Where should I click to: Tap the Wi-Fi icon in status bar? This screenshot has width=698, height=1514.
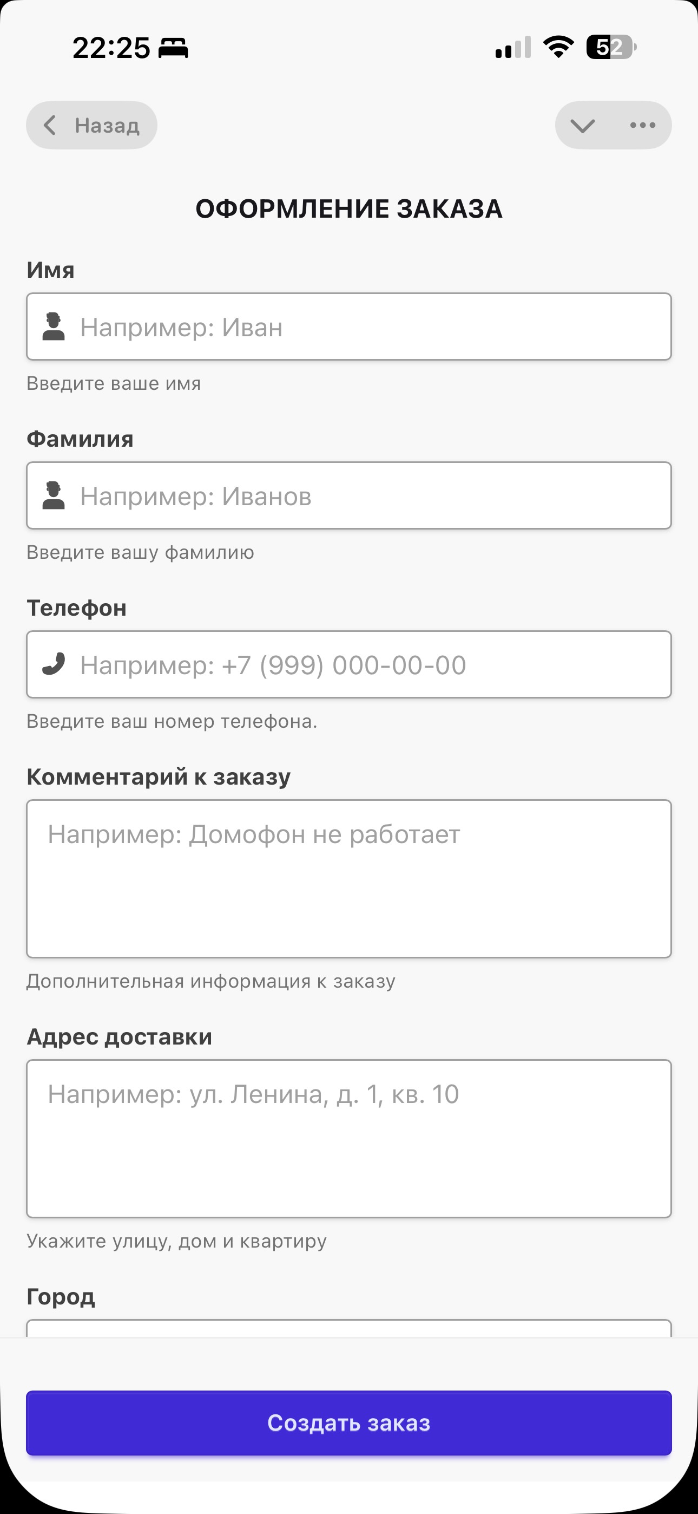pyautogui.click(x=558, y=47)
